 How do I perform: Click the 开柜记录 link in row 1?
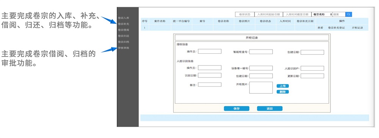[x=357, y=28]
